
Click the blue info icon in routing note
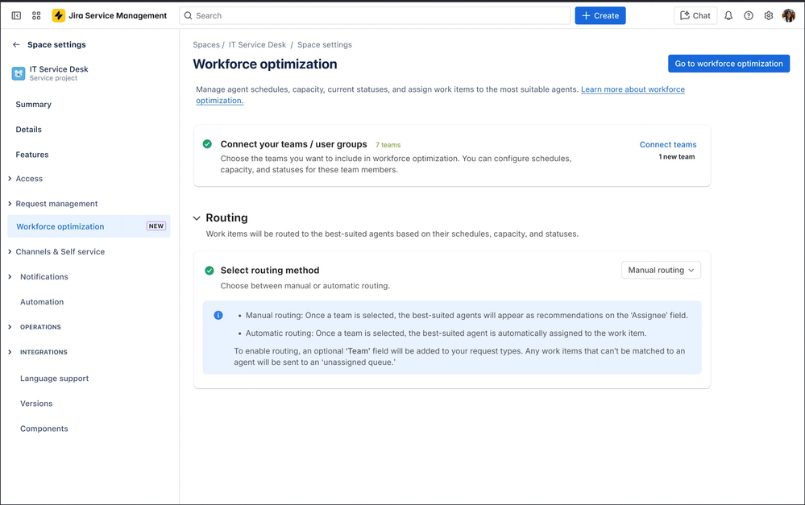[x=218, y=315]
